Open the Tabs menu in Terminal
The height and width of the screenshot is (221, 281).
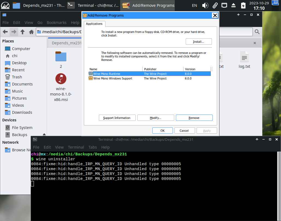tap(93, 147)
